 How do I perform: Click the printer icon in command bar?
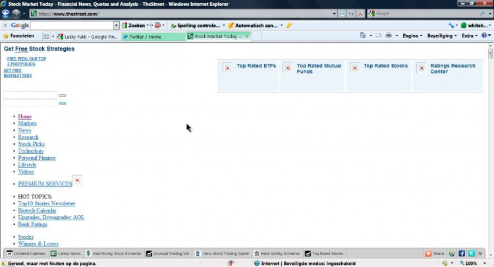click(x=389, y=36)
